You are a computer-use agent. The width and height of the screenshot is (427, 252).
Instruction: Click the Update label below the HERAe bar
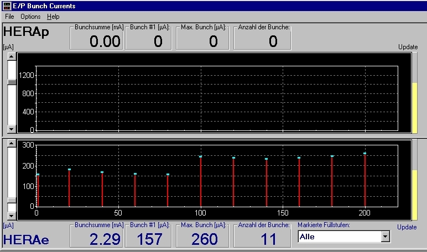point(407,227)
